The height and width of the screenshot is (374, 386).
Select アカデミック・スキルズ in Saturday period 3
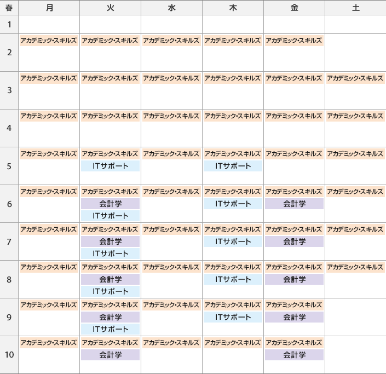point(355,78)
